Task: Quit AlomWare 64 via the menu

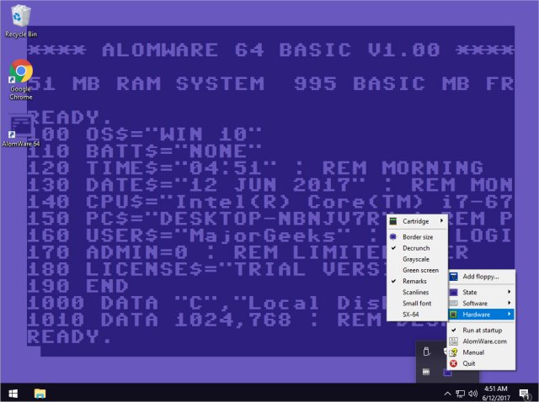Action: 482,363
